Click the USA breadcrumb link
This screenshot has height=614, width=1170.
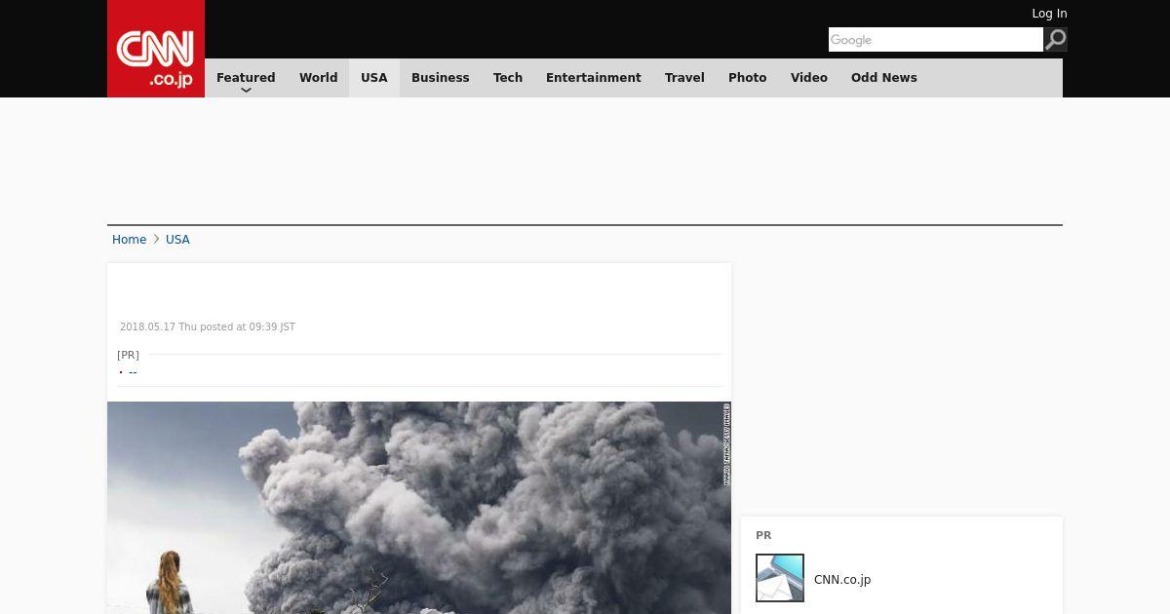pyautogui.click(x=177, y=240)
